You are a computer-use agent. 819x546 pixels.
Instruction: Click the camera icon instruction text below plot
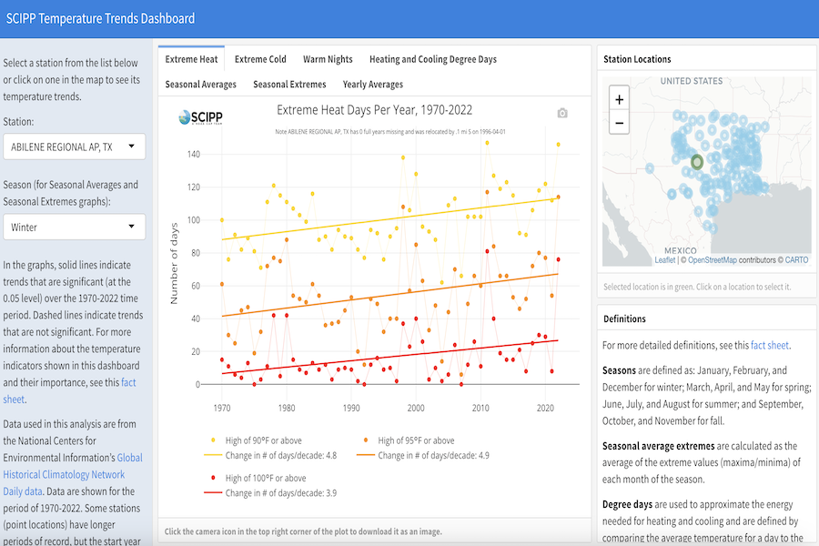(x=303, y=531)
